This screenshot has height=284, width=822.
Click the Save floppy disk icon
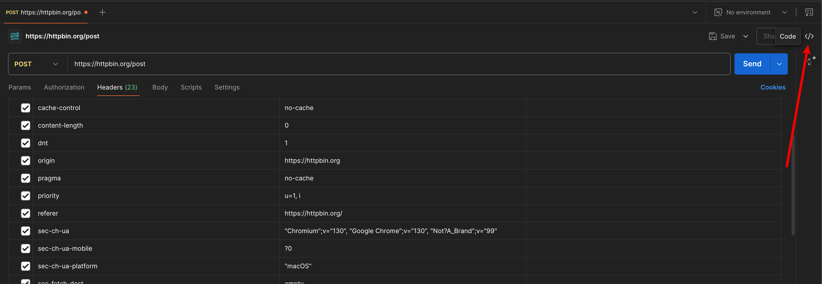pos(713,36)
